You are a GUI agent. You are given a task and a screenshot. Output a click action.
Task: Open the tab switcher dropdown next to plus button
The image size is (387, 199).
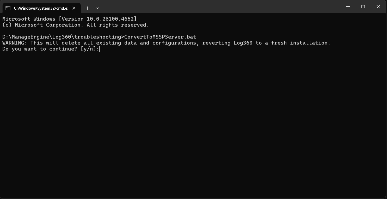pyautogui.click(x=97, y=8)
